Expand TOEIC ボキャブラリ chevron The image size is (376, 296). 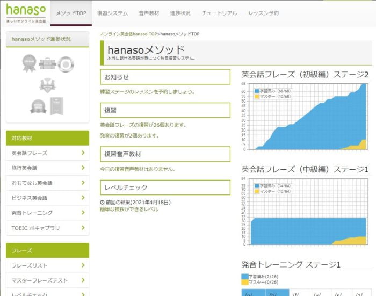[x=83, y=228]
